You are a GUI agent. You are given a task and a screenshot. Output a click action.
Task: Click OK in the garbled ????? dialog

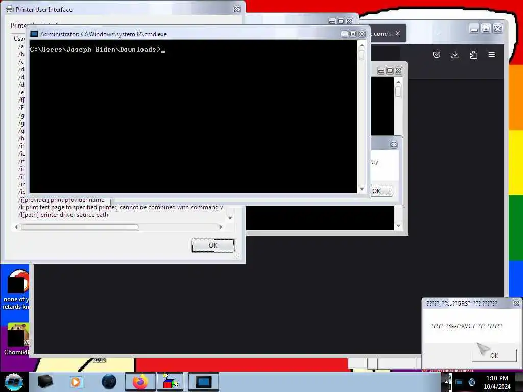point(494,356)
